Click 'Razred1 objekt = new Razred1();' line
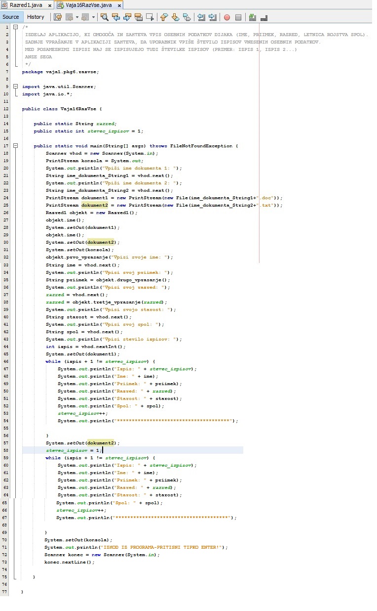This screenshot has width=377, height=611. coord(92,213)
